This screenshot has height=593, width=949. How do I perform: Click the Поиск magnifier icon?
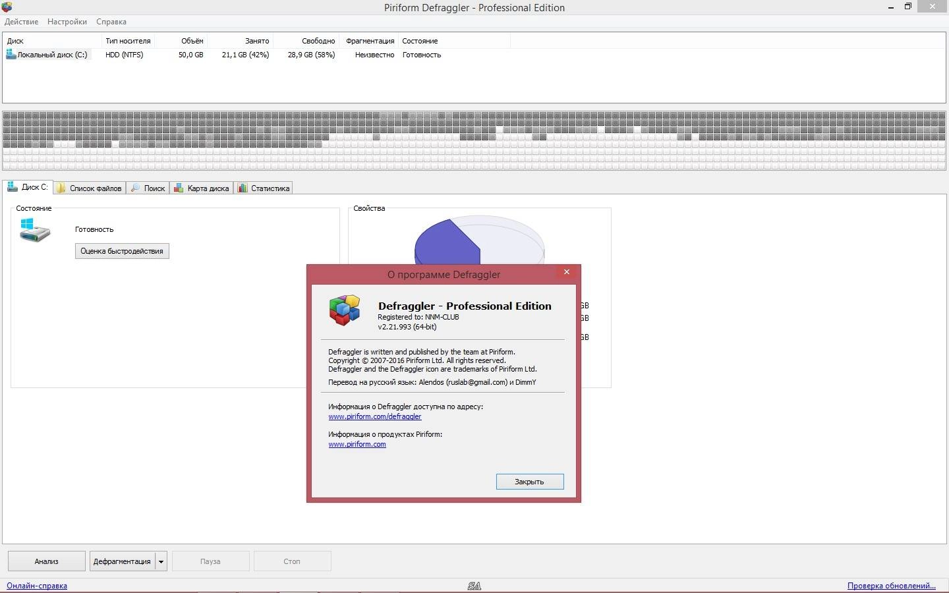coord(135,188)
